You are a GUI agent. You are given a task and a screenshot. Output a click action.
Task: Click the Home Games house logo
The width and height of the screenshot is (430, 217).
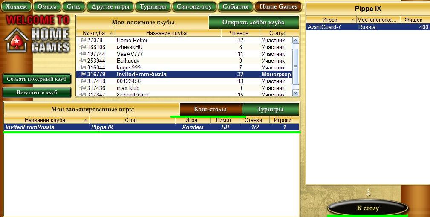17,41
